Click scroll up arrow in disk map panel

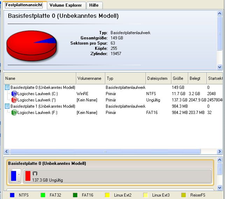point(219,160)
